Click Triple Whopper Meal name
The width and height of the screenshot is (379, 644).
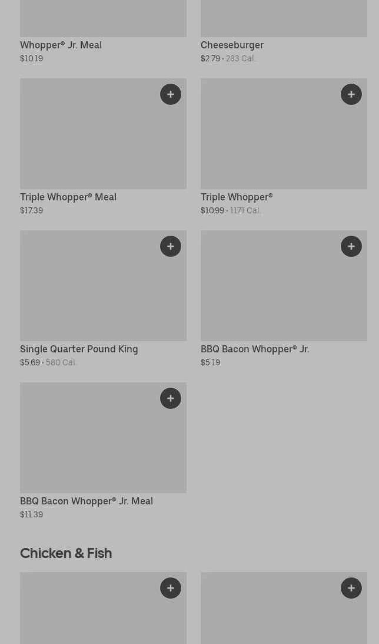pos(68,197)
